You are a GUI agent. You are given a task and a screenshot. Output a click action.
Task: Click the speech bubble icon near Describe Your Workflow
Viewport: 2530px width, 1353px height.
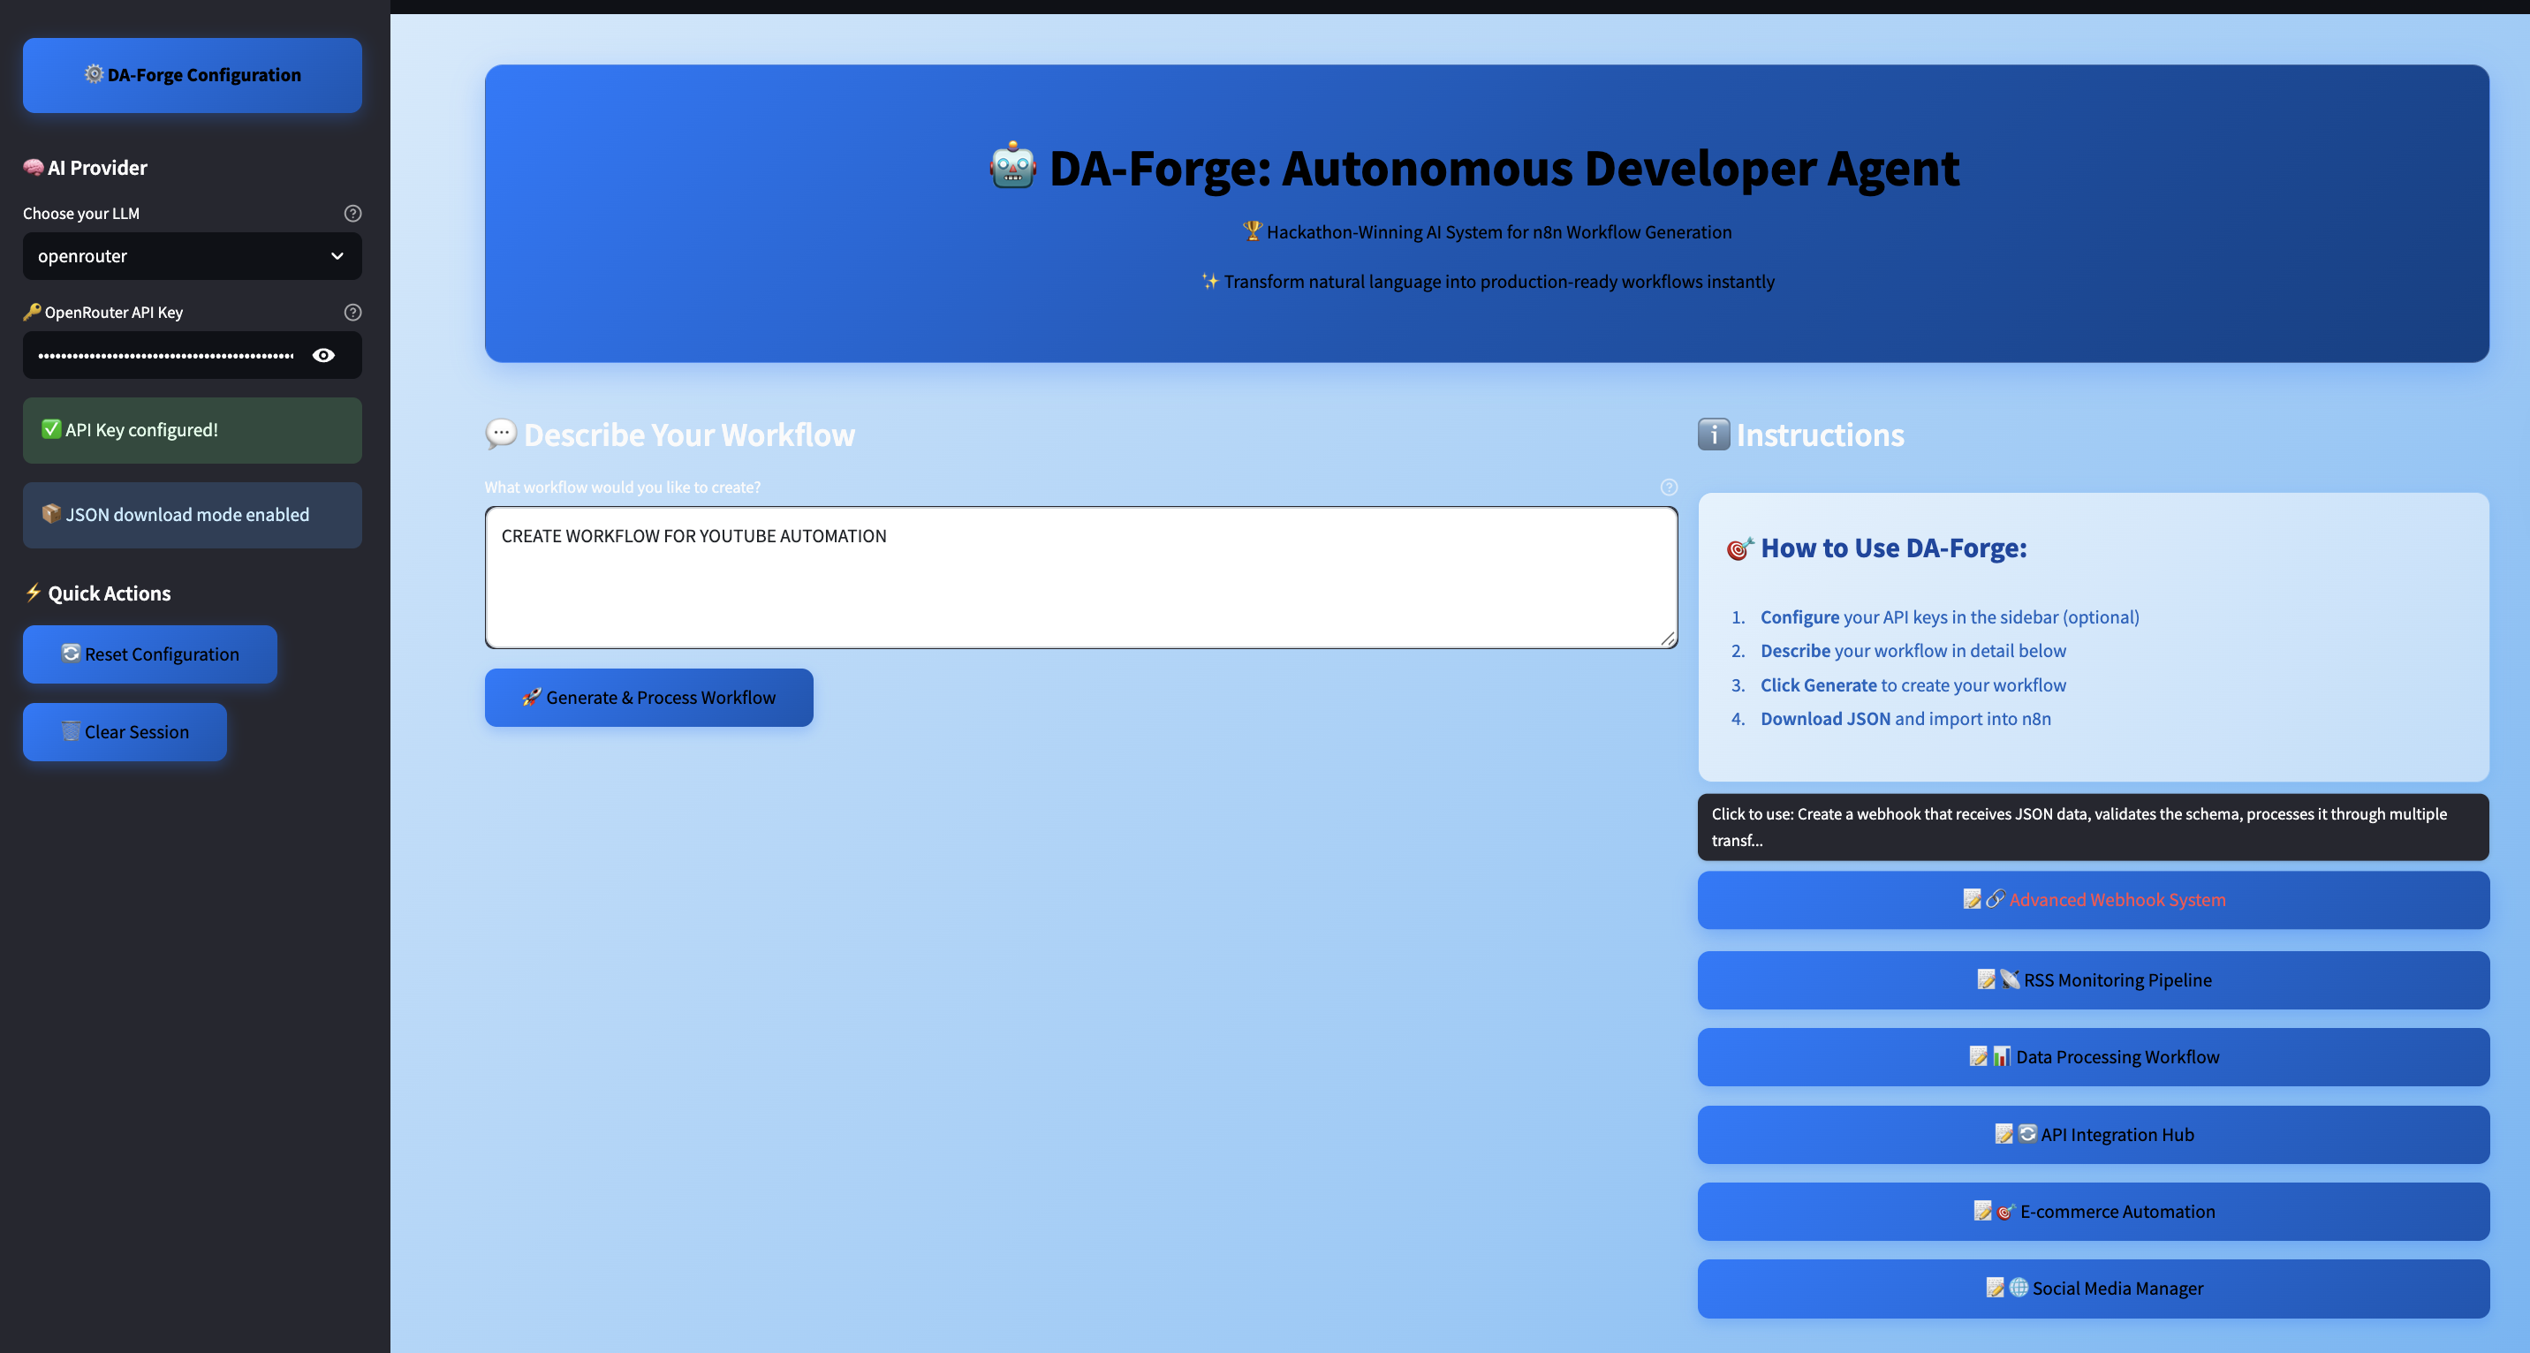point(501,434)
